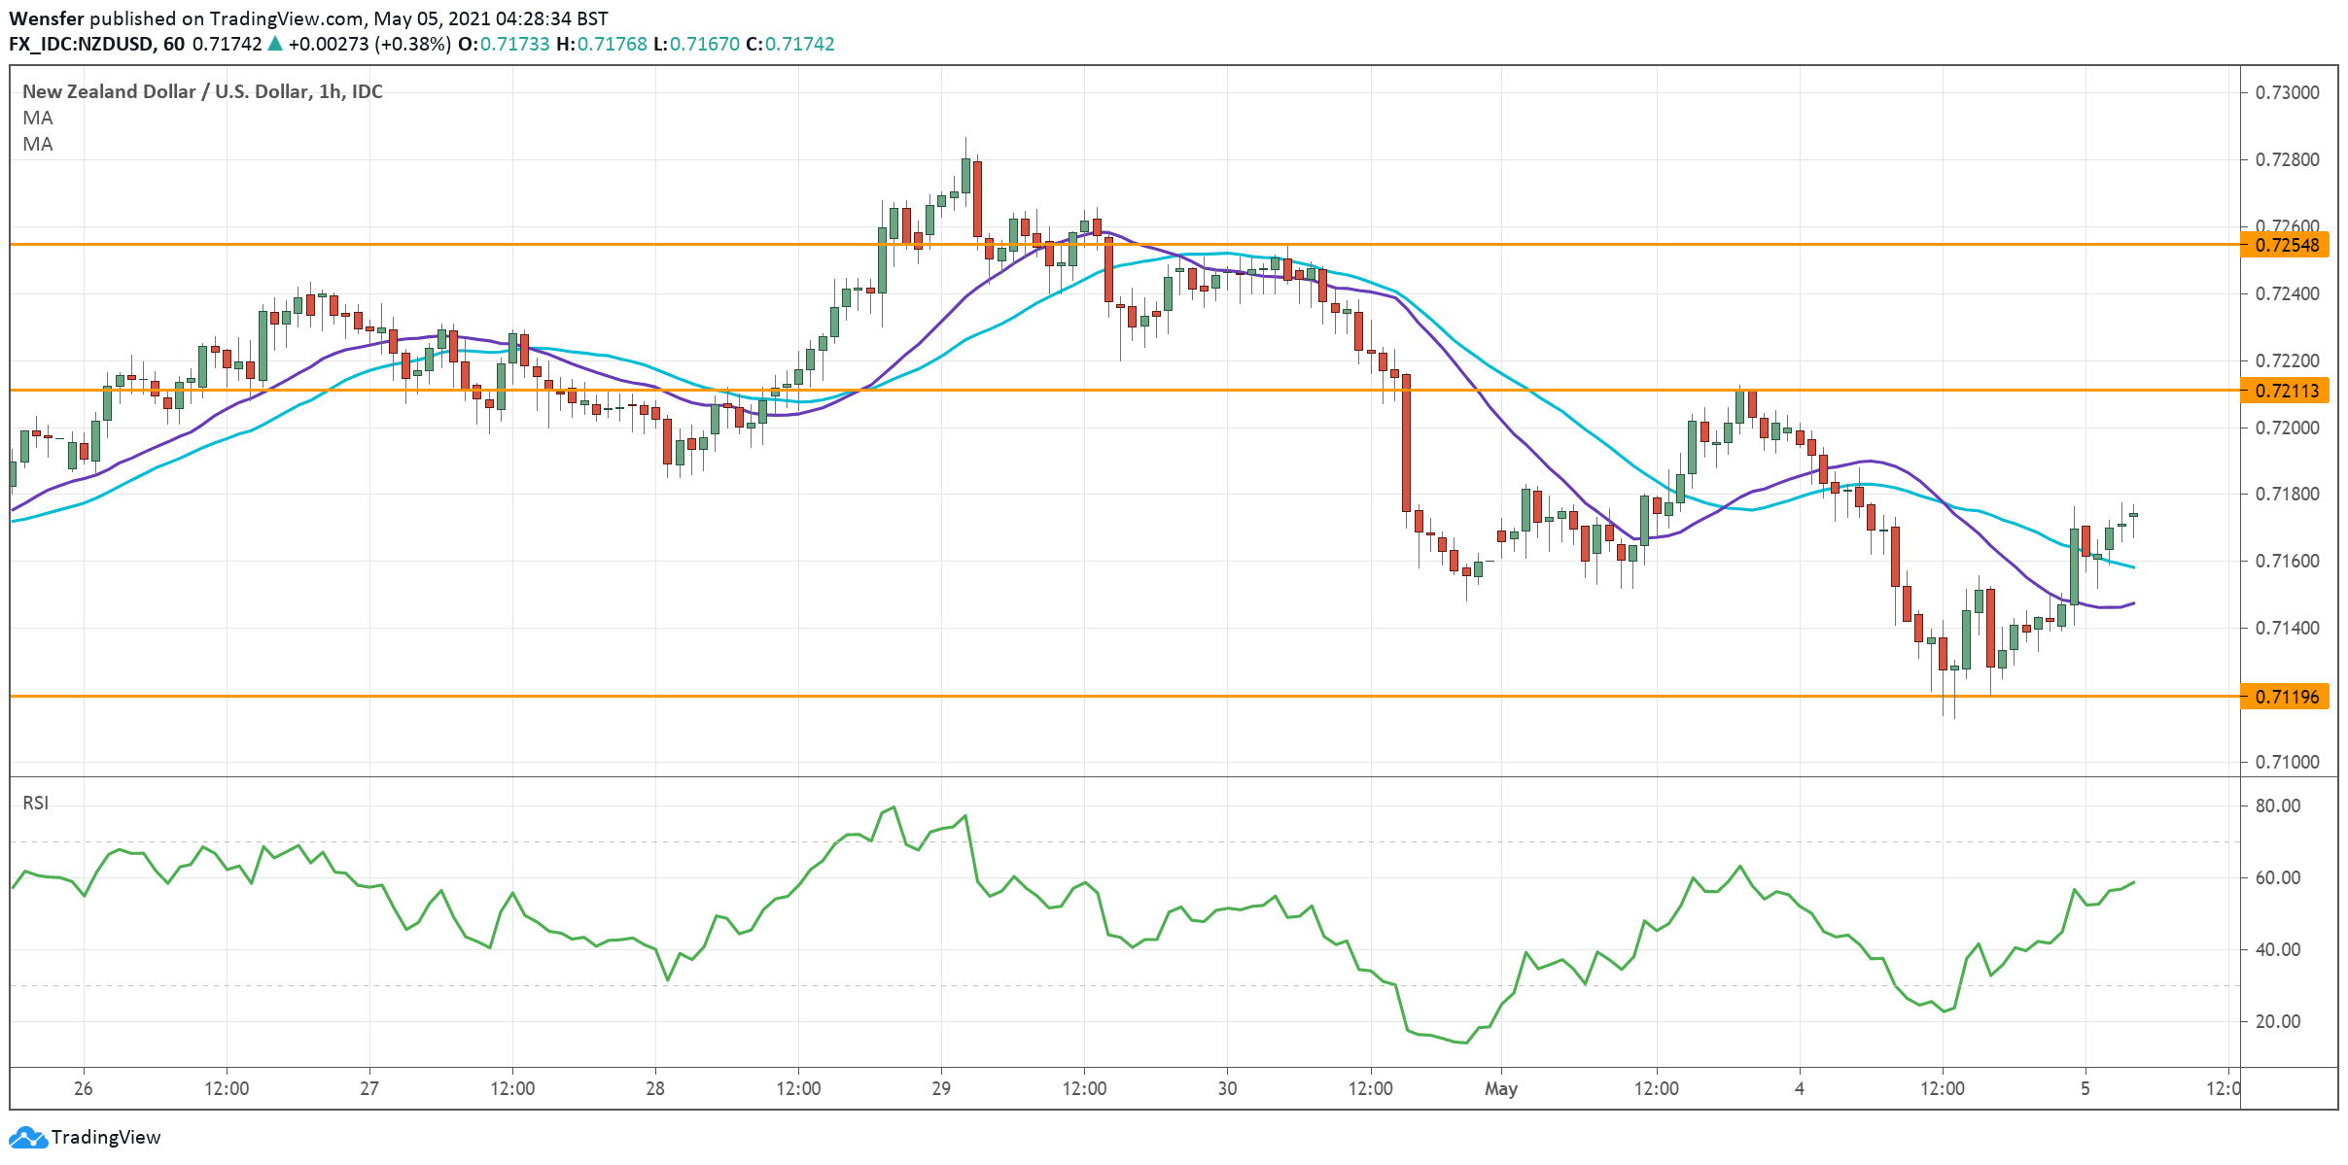Expand the chart title New Zealand Dollar / U.S. Dollar
Image resolution: width=2348 pixels, height=1165 pixels.
click(199, 92)
